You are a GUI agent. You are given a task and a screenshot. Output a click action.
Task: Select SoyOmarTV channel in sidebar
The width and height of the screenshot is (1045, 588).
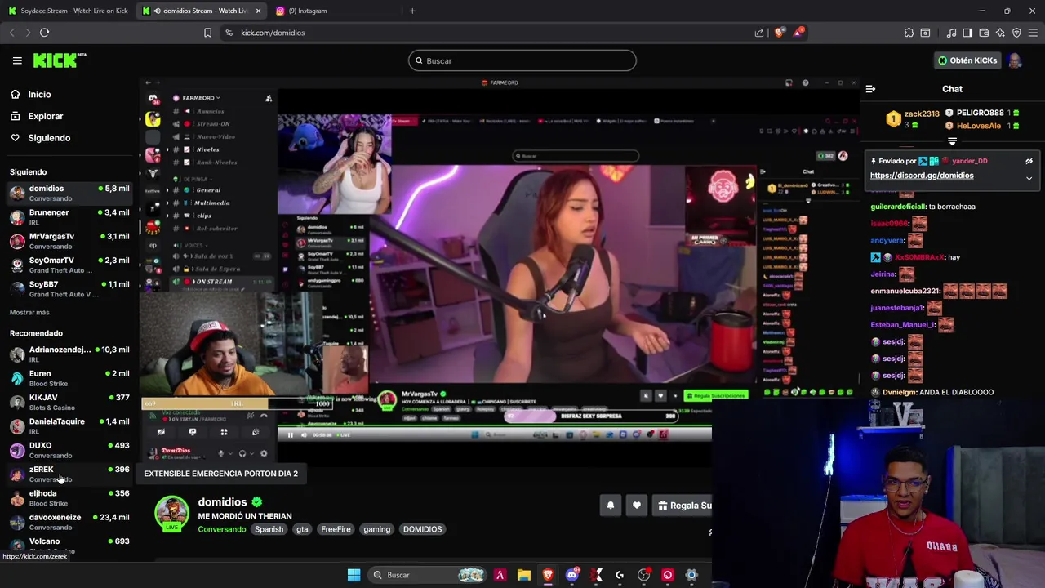(x=69, y=265)
